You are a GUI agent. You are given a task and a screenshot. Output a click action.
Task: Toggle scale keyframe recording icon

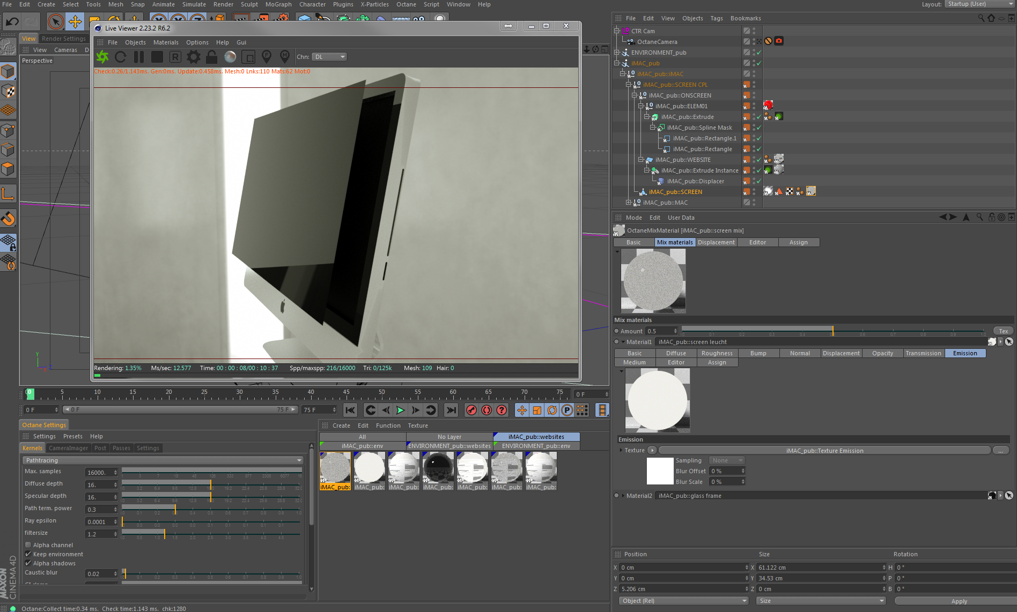point(537,411)
